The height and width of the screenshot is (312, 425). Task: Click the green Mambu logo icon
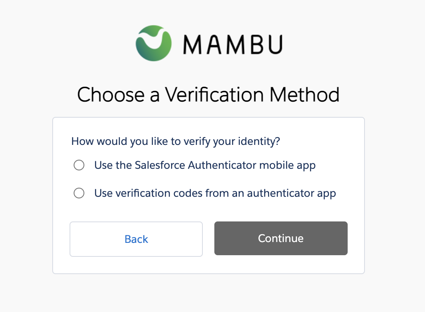click(153, 43)
